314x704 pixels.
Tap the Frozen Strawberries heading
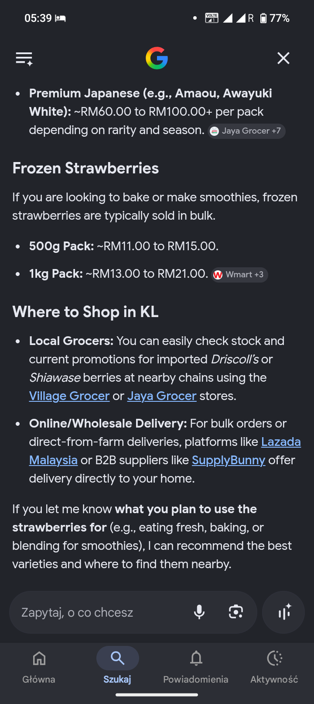coord(85,168)
